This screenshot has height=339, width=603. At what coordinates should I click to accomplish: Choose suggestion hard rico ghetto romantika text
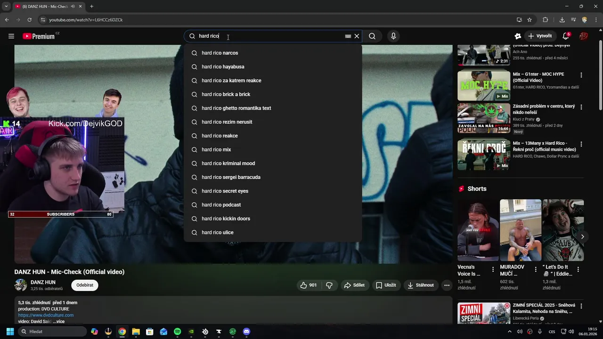273,108
